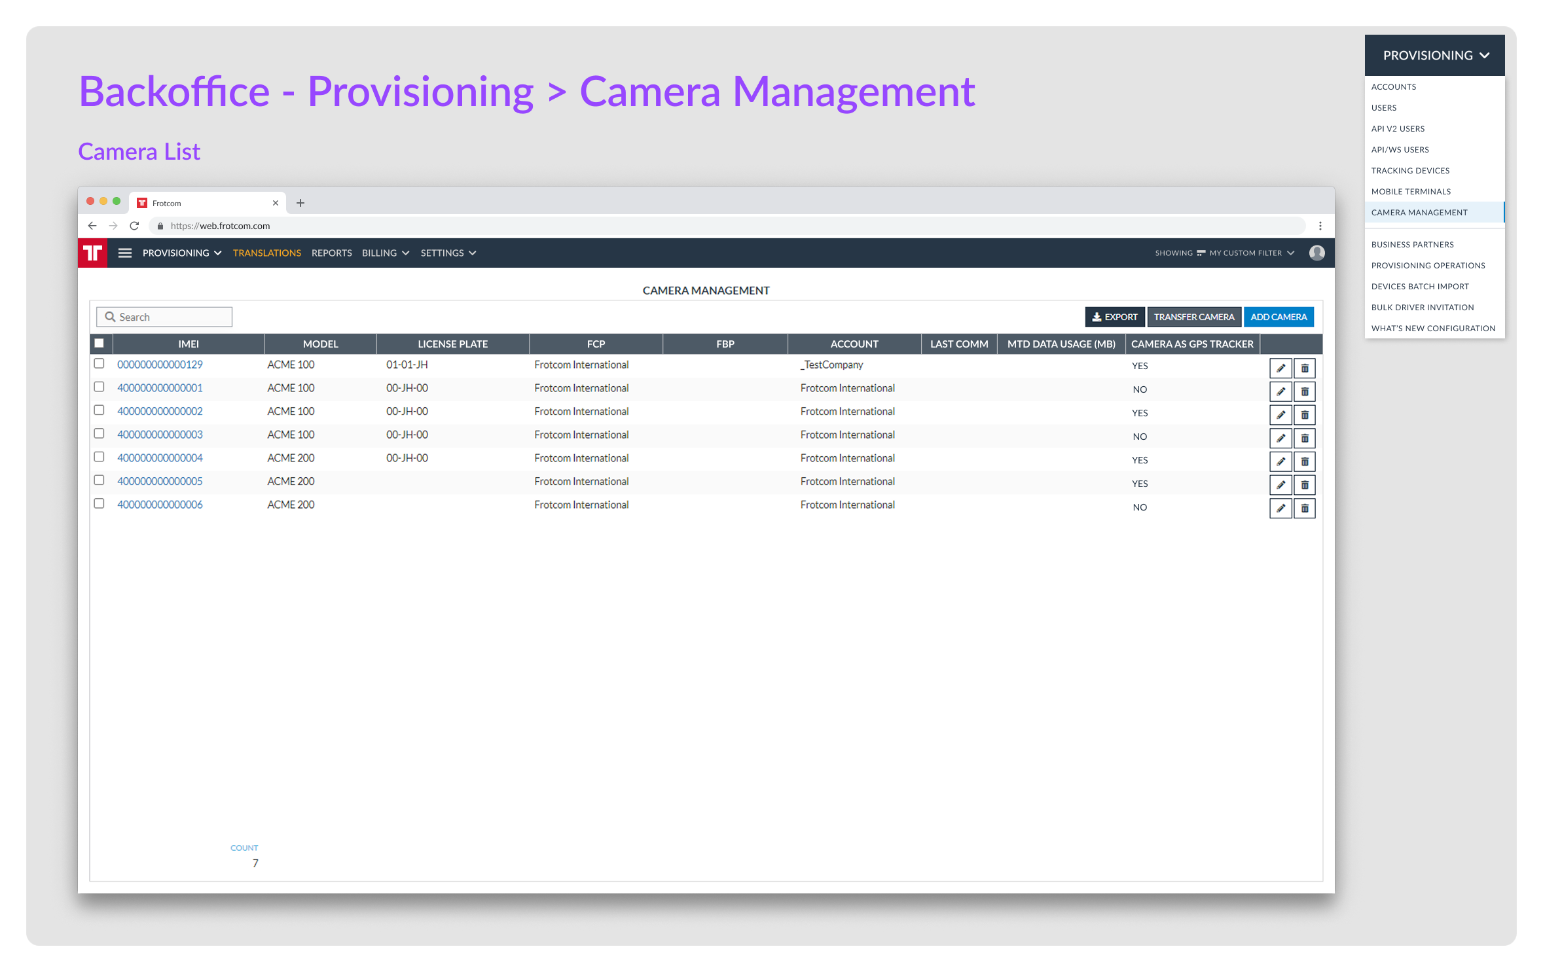Open the Billing dropdown menu
The image size is (1543, 972).
click(x=386, y=253)
